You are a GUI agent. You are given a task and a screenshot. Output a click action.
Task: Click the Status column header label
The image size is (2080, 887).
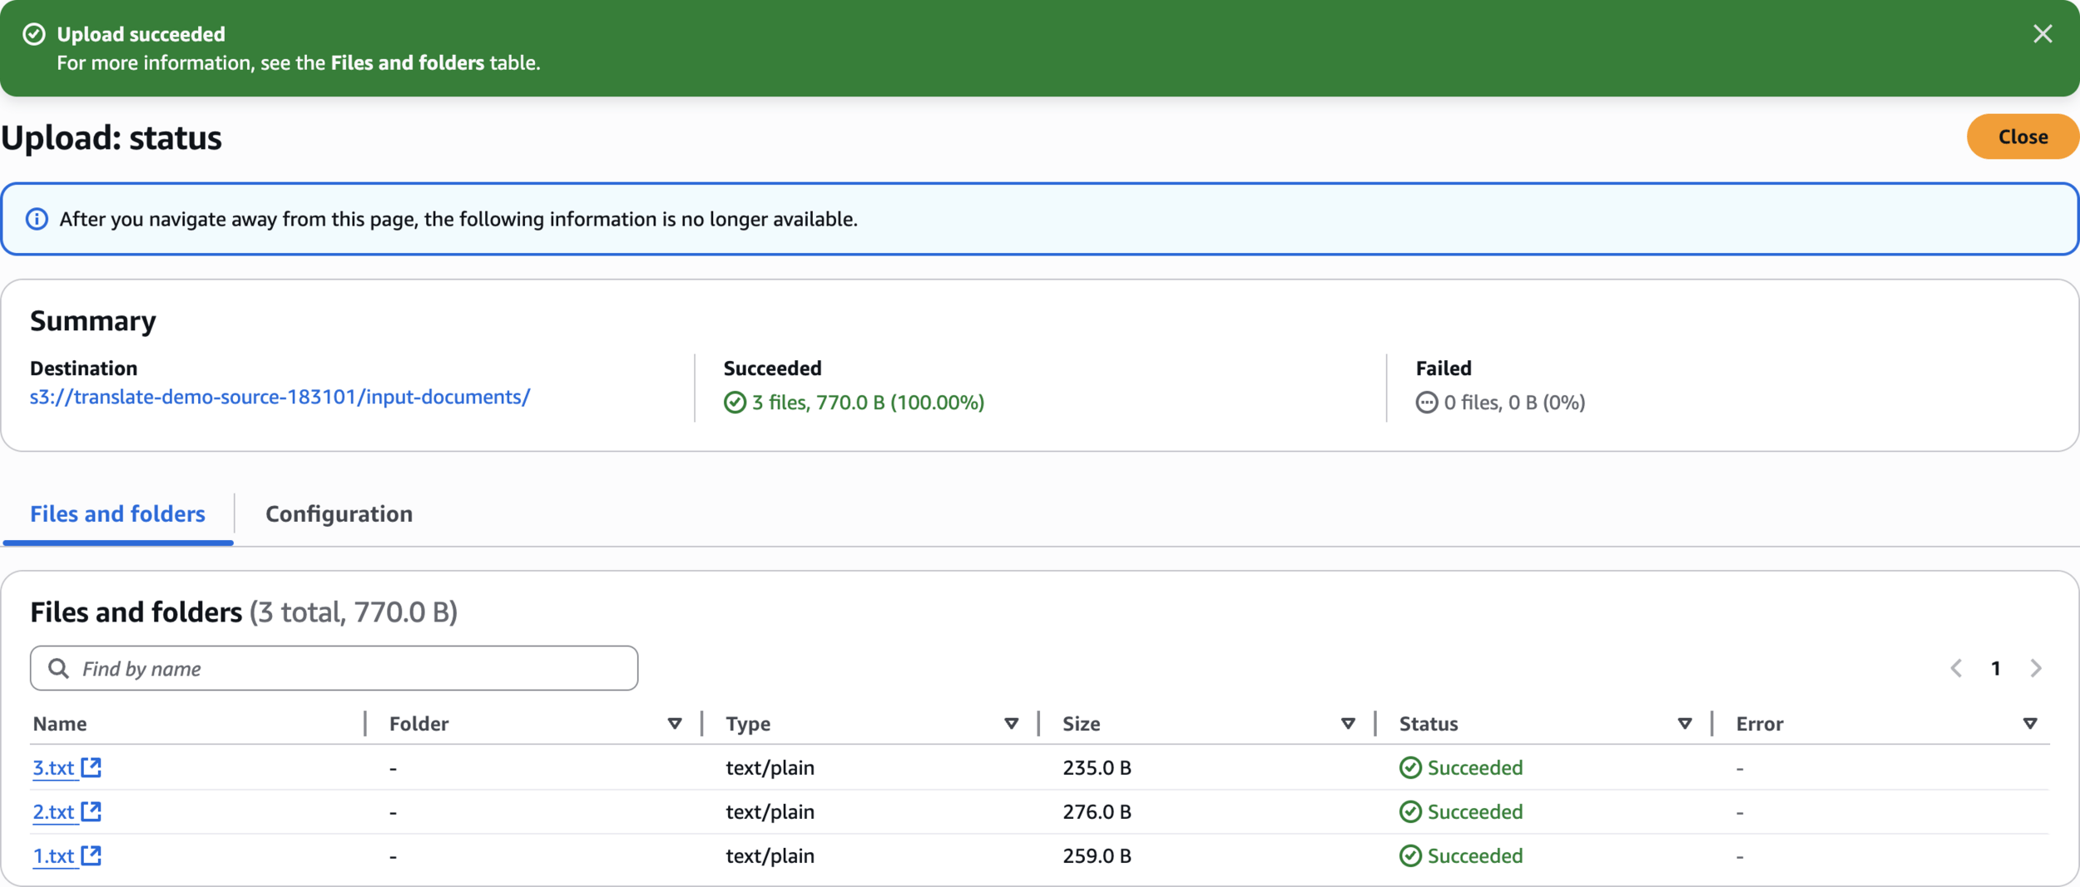pyautogui.click(x=1429, y=724)
